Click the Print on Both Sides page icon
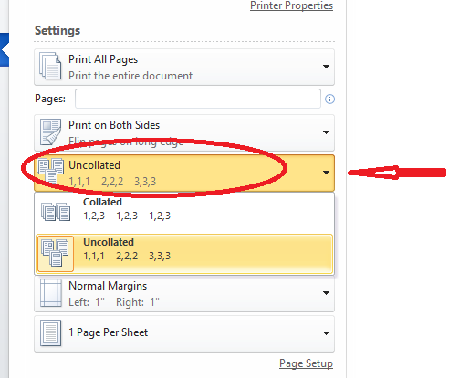The height and width of the screenshot is (379, 459). point(50,132)
